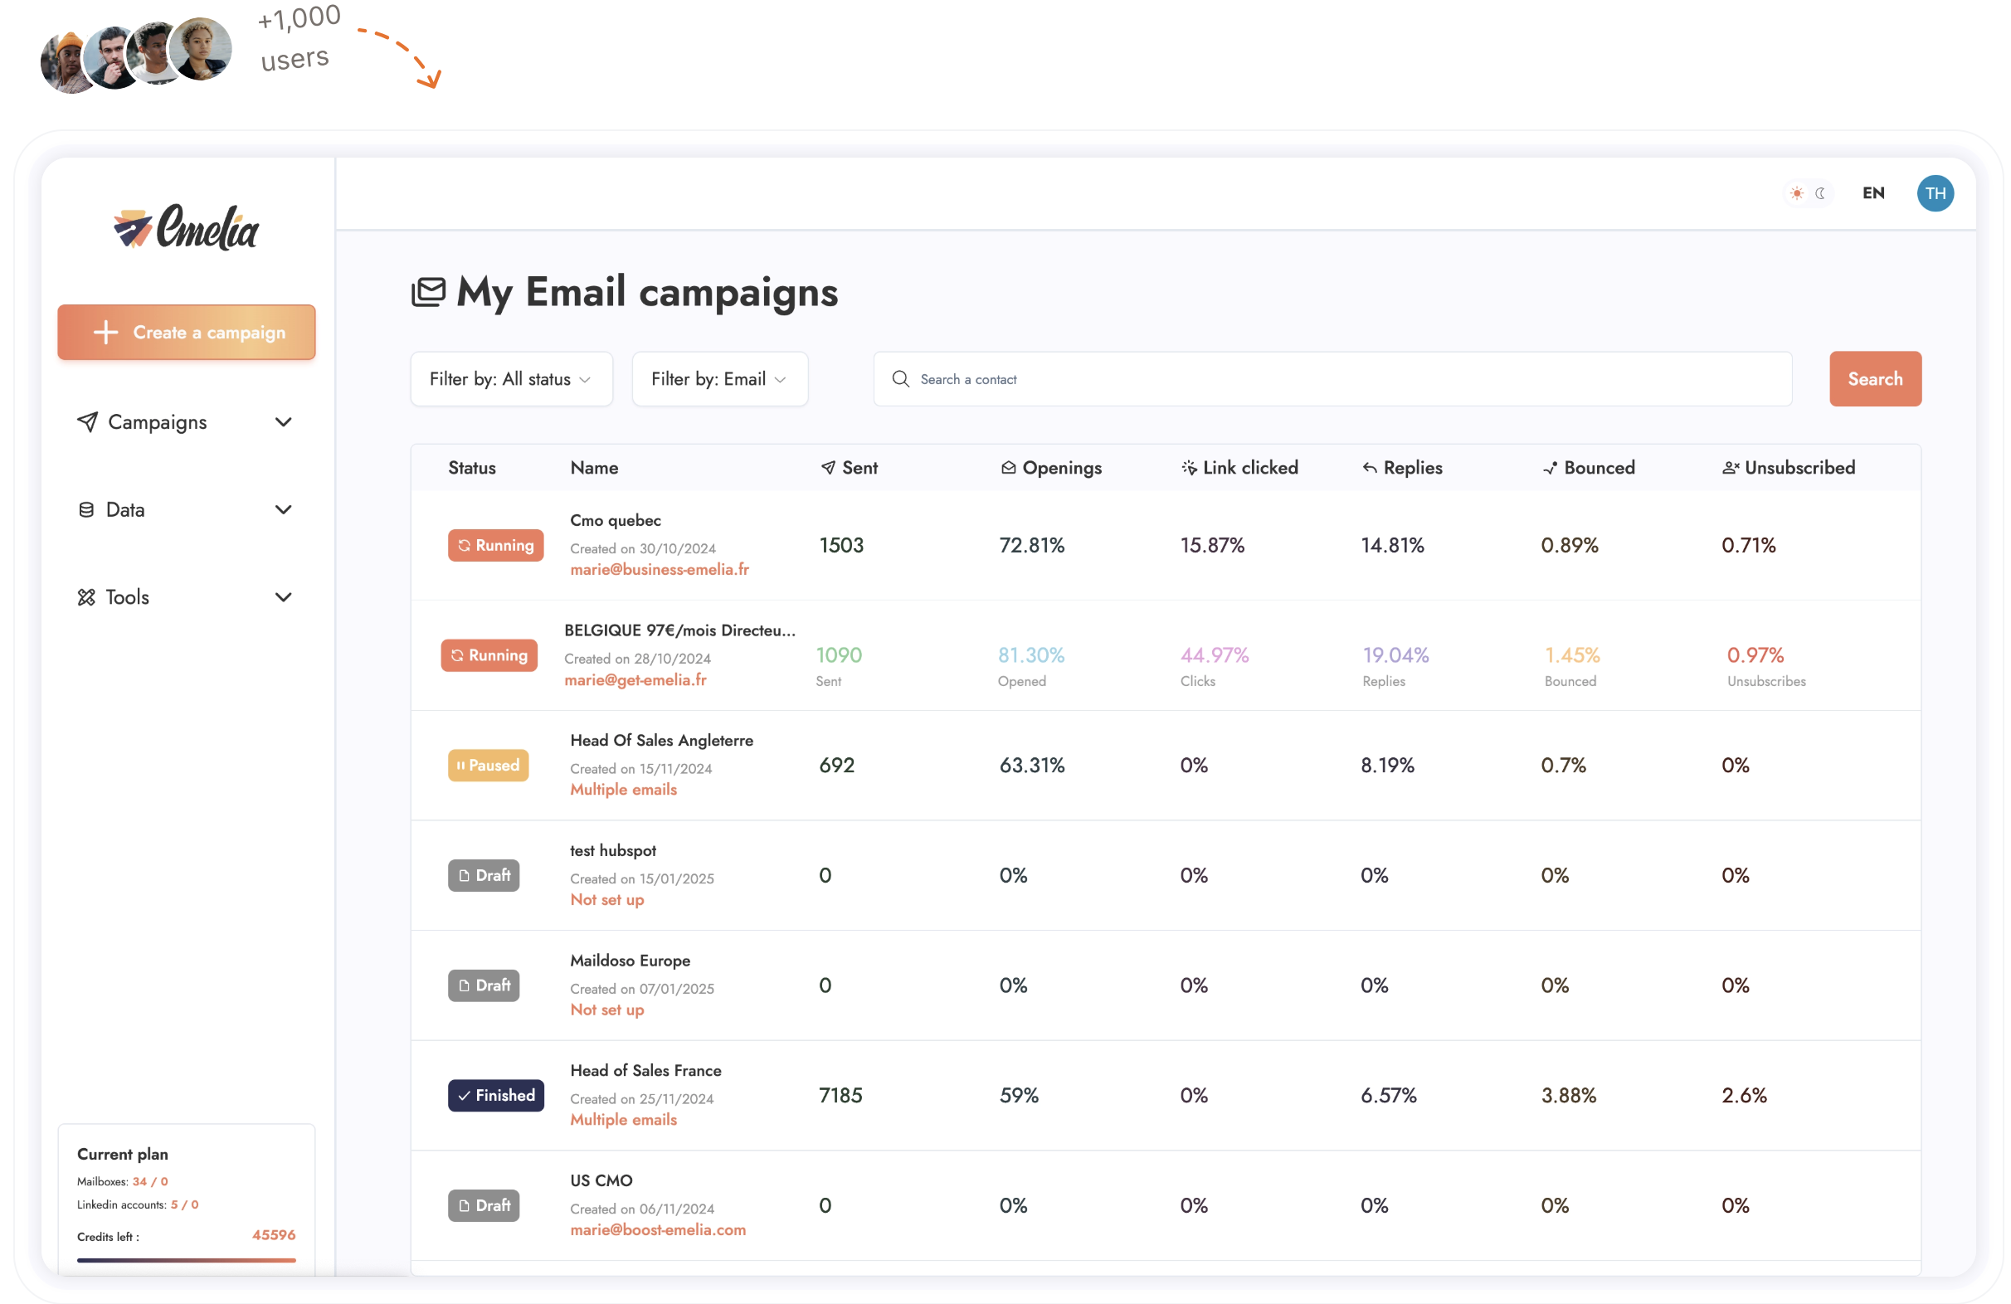The image size is (2011, 1304).
Task: Click the plus icon in Create a campaign
Action: [x=105, y=332]
